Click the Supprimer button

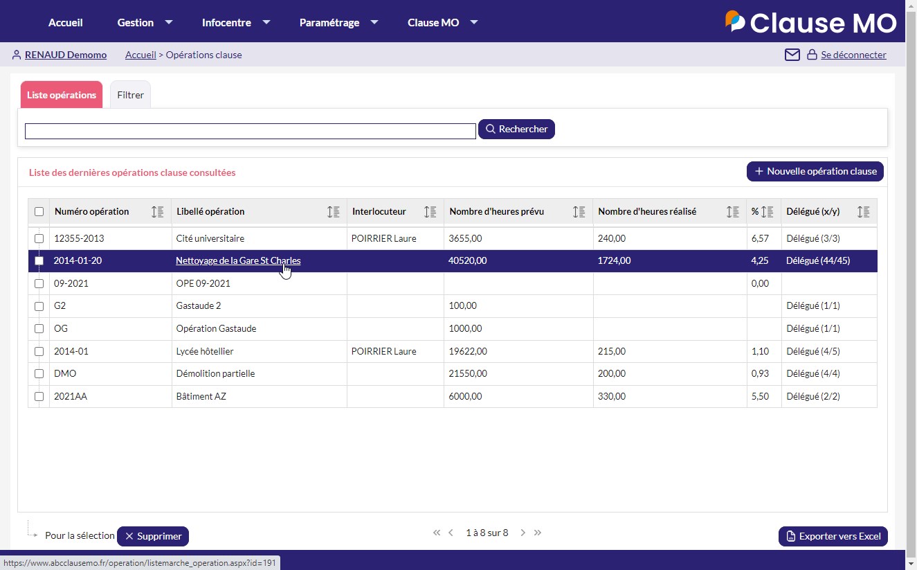[x=153, y=536]
